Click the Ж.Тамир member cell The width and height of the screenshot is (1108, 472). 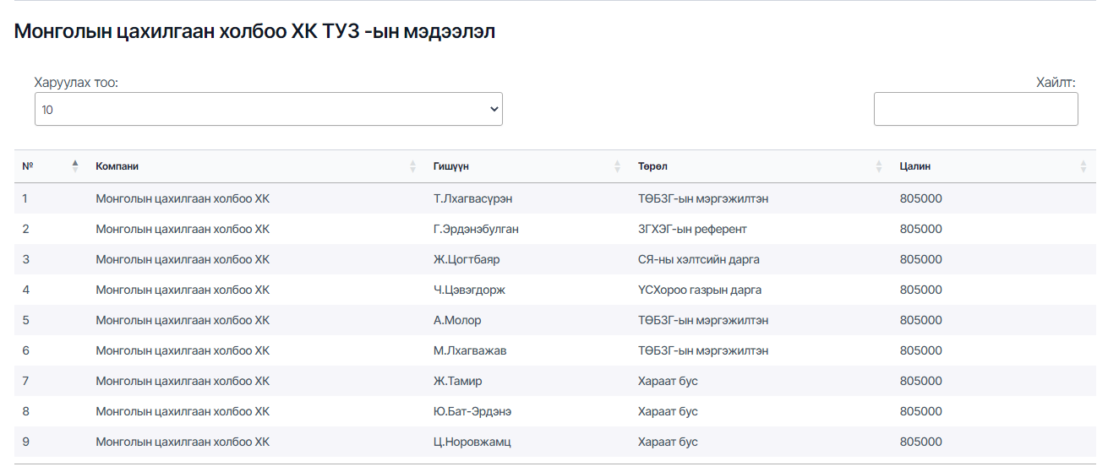[457, 381]
